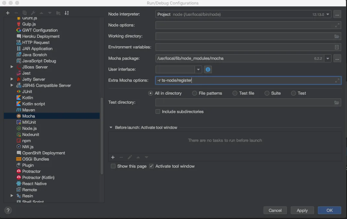Open the help question mark button
347x219 pixels.
tap(8, 210)
